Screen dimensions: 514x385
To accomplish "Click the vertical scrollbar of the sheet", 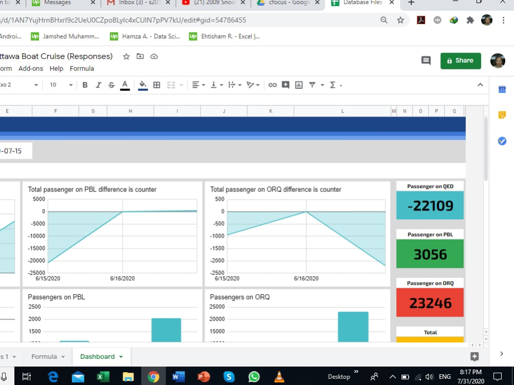I will (486, 149).
